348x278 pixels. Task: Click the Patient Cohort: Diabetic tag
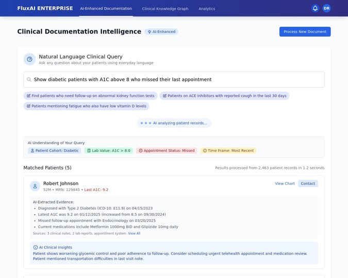[x=54, y=150]
